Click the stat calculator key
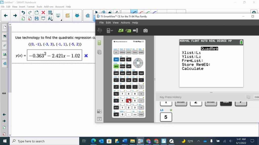The width and height of the screenshot is (259, 145). 129,66
